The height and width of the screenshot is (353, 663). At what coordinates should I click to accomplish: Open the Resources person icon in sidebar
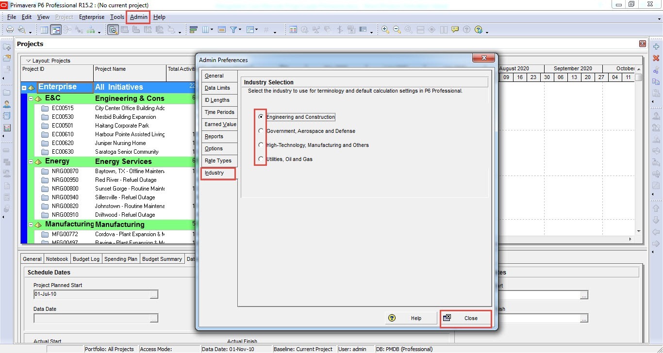click(x=7, y=104)
